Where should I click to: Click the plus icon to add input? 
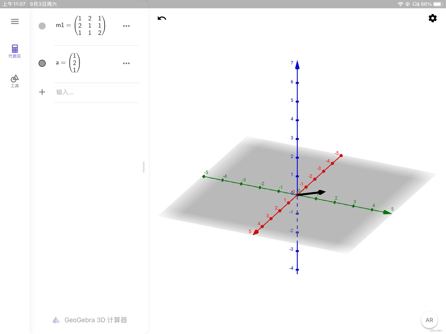42,92
